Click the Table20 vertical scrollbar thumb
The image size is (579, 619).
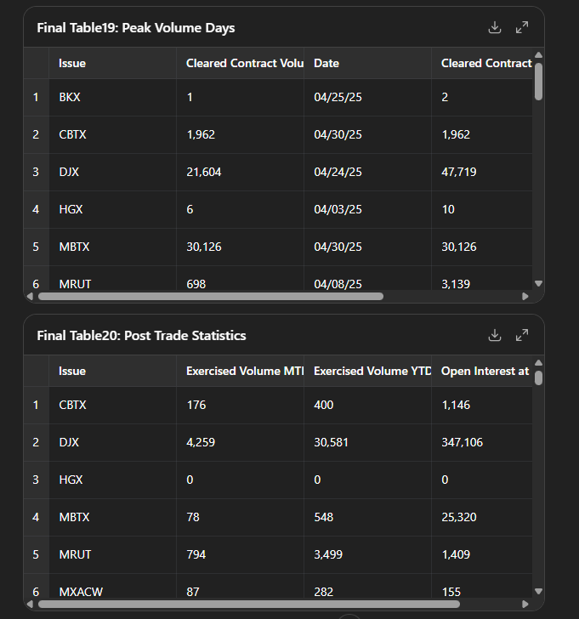click(538, 378)
